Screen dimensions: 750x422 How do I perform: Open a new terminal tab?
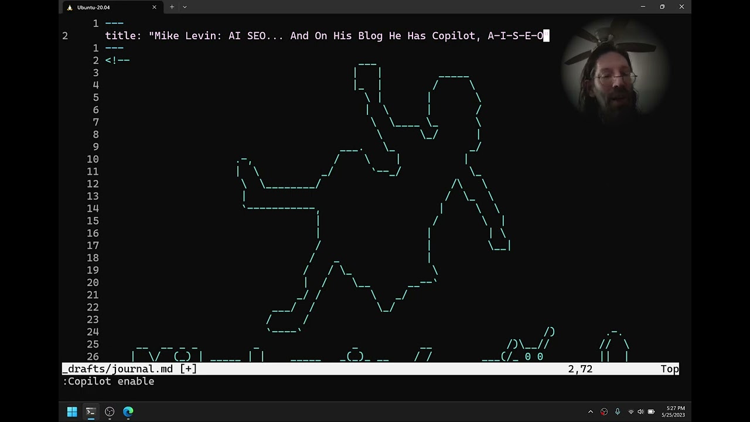pyautogui.click(x=172, y=7)
